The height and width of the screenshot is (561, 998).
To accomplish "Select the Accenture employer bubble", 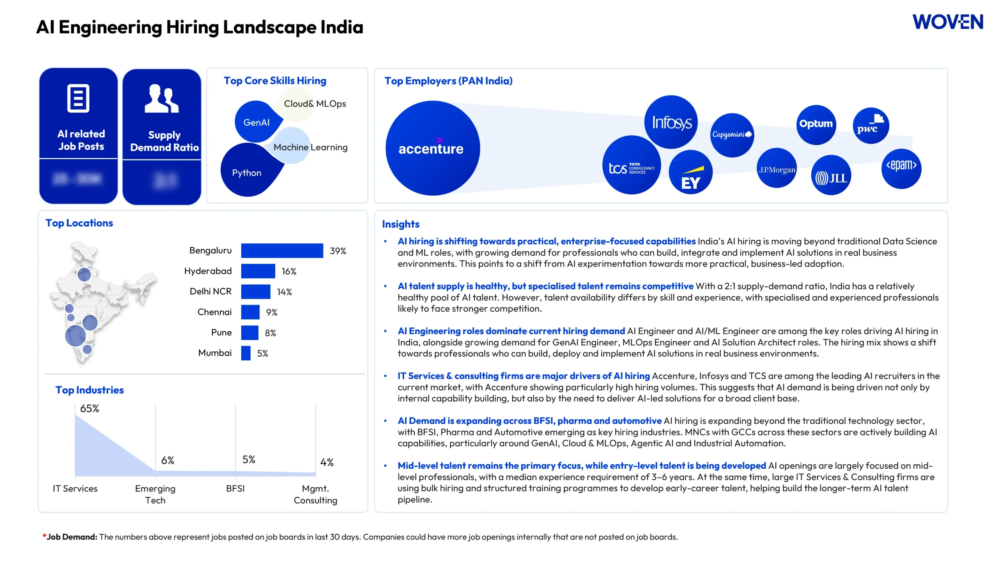I will coord(432,148).
